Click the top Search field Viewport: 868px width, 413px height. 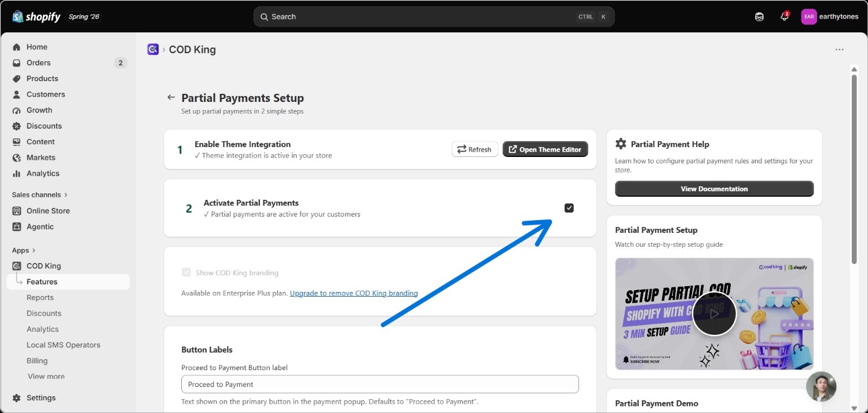[x=434, y=17]
